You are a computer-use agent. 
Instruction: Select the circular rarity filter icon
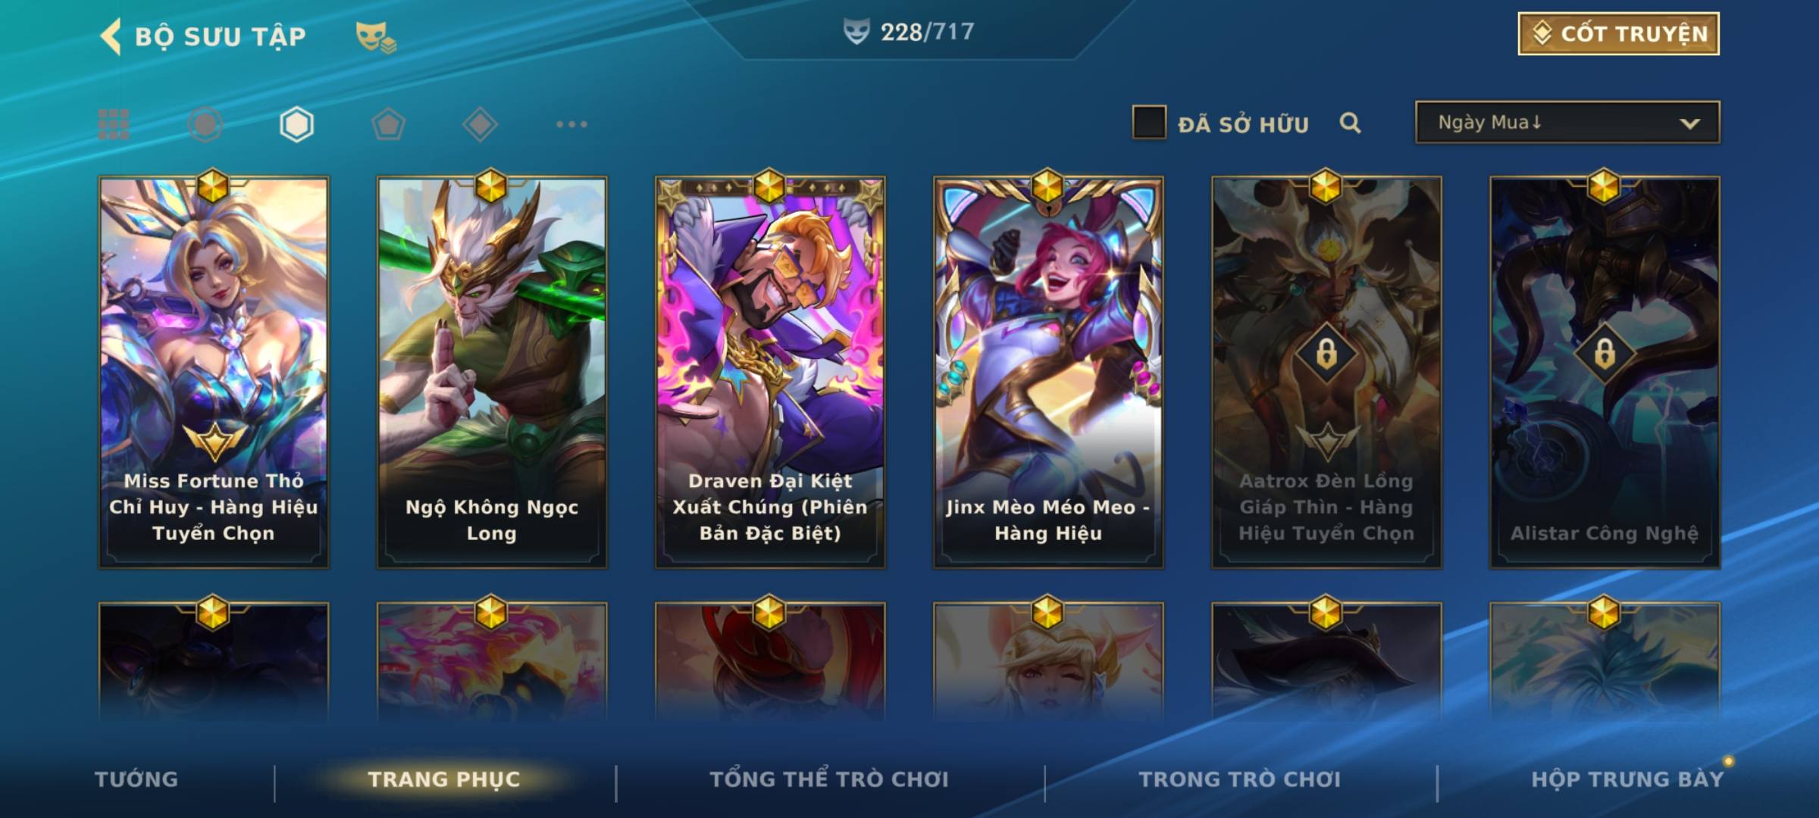pos(205,124)
